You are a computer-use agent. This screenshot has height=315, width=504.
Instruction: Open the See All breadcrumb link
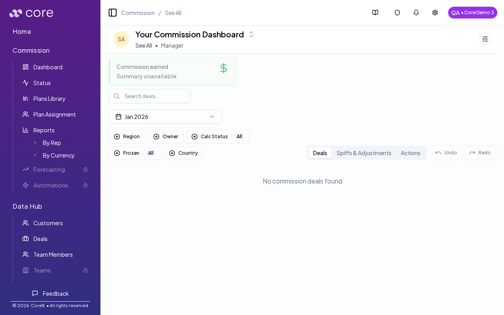[173, 13]
